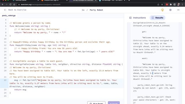185x104 pixels.
Task: Open the hints lightbulb icon
Action: click(162, 10)
